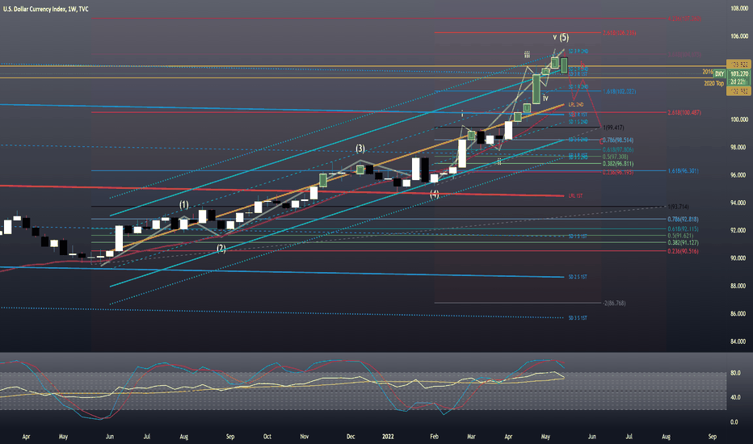753x444 pixels.
Task: Click the 0.382(96.811) Fibonacci label
Action: point(617,164)
